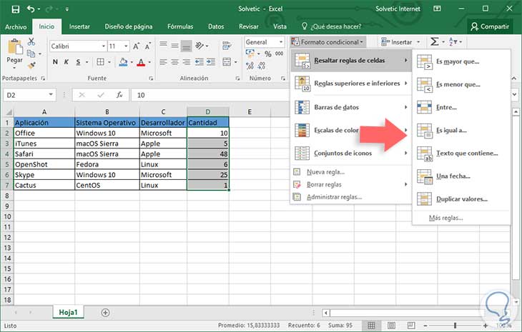Switch to Diseño de página tab
522x332 pixels.
click(x=129, y=26)
